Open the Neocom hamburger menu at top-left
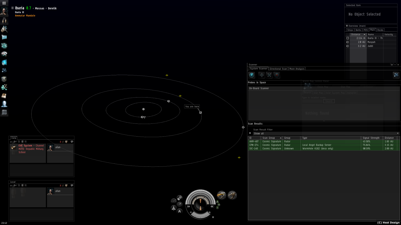 tap(4, 3)
